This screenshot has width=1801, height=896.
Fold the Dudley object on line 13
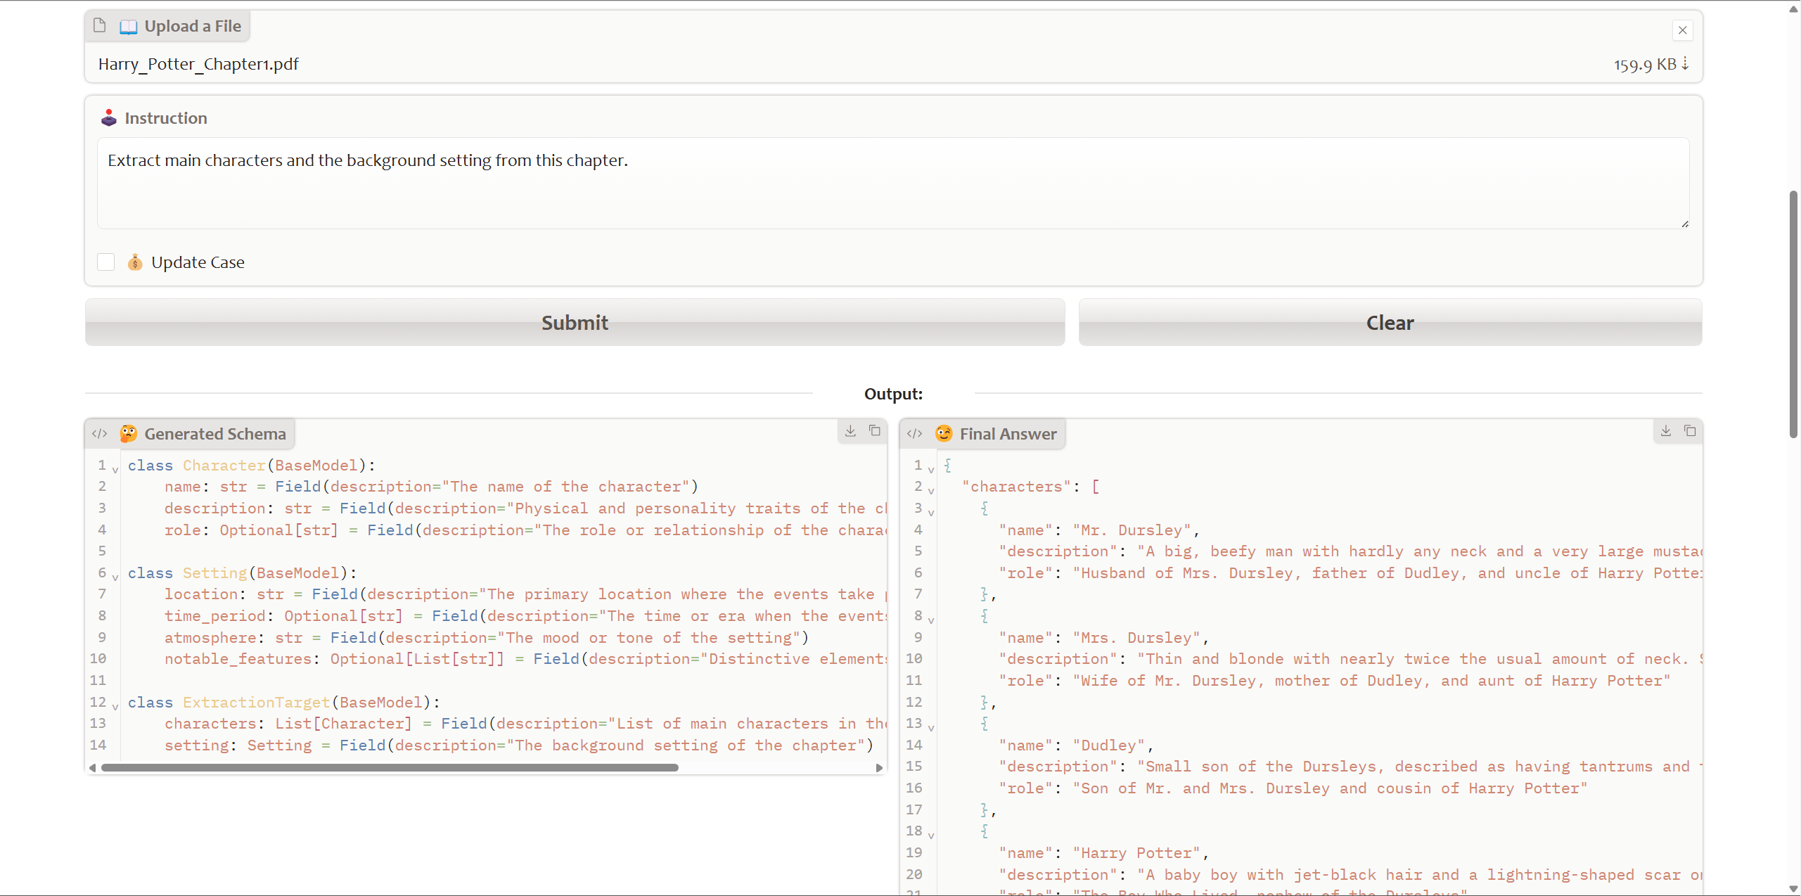click(x=930, y=727)
